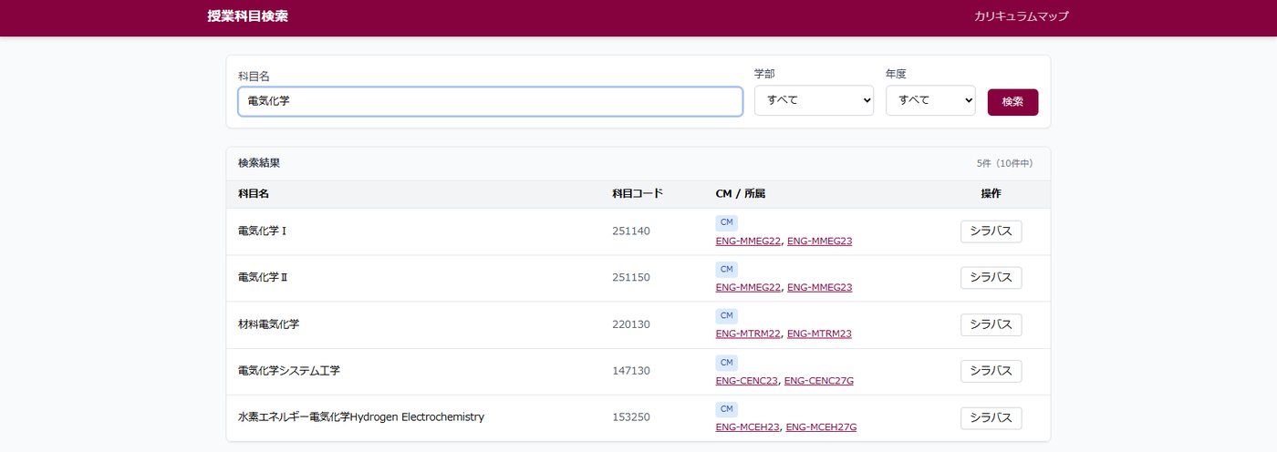Screen dimensions: 1277x452
Task: Select course name 電気化学Ⅰ
Action: (x=263, y=231)
